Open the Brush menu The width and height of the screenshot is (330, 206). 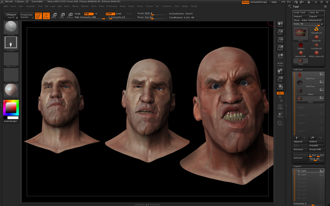pyautogui.click(x=13, y=6)
